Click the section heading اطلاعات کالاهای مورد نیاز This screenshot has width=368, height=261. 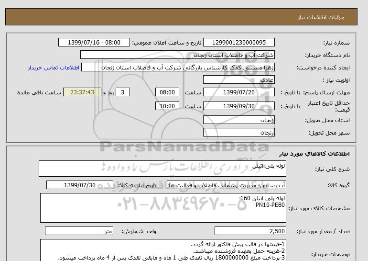(314, 154)
